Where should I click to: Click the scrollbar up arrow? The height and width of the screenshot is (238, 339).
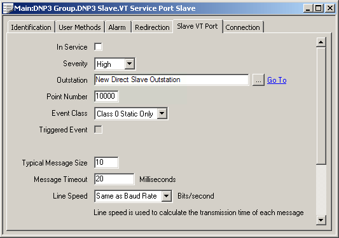321,42
